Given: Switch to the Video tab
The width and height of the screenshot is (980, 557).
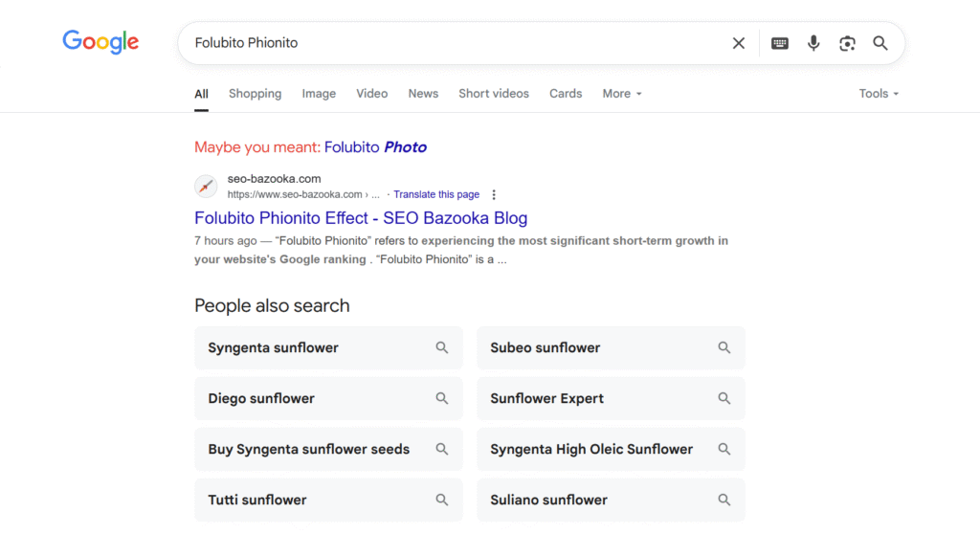Looking at the screenshot, I should 372,94.
